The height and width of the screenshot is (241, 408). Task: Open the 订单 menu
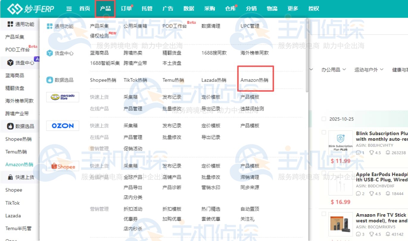(x=126, y=8)
